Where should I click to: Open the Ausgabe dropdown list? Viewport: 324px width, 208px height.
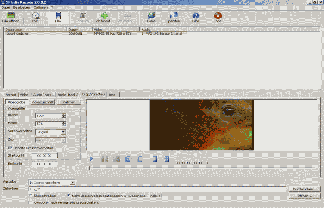72,183
